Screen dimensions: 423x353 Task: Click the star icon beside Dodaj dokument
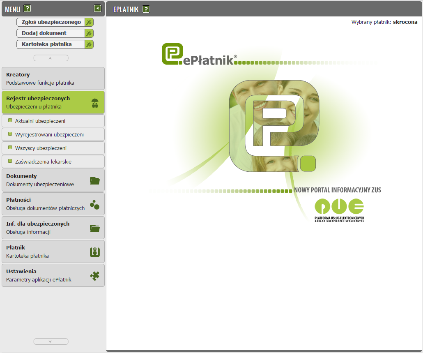pyautogui.click(x=89, y=33)
